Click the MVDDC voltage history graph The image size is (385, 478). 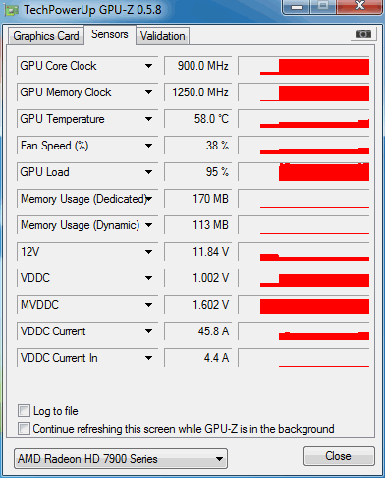pyautogui.click(x=303, y=305)
